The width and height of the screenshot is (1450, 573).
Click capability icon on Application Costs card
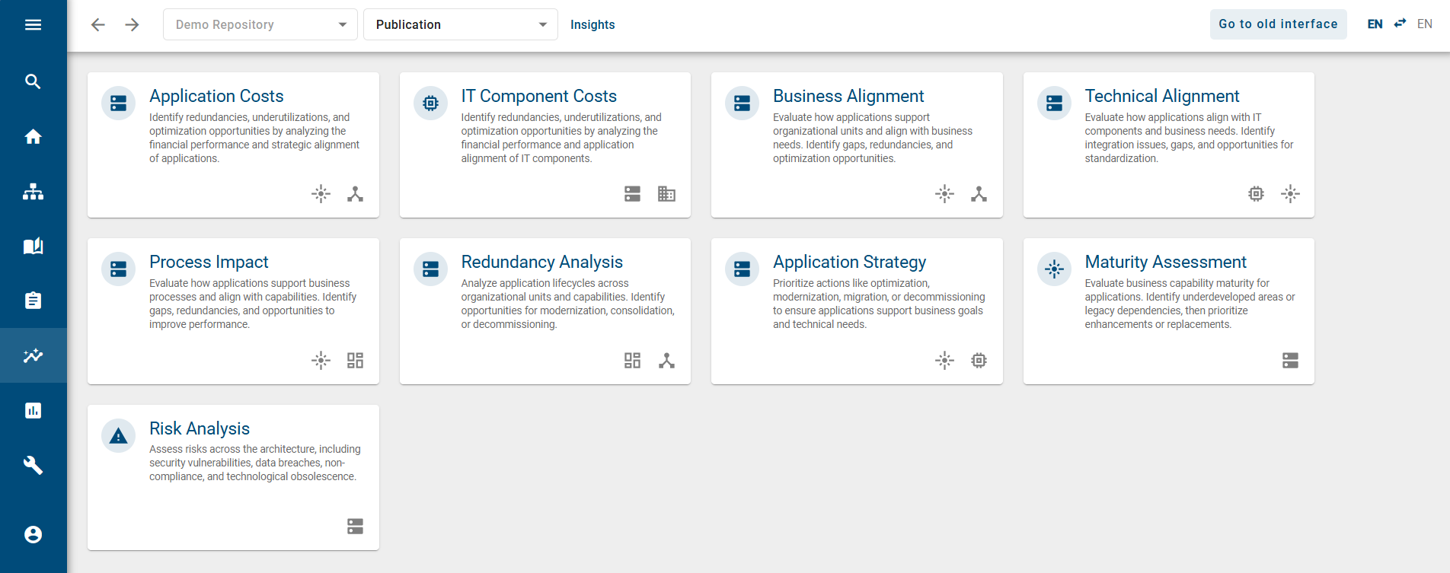321,194
